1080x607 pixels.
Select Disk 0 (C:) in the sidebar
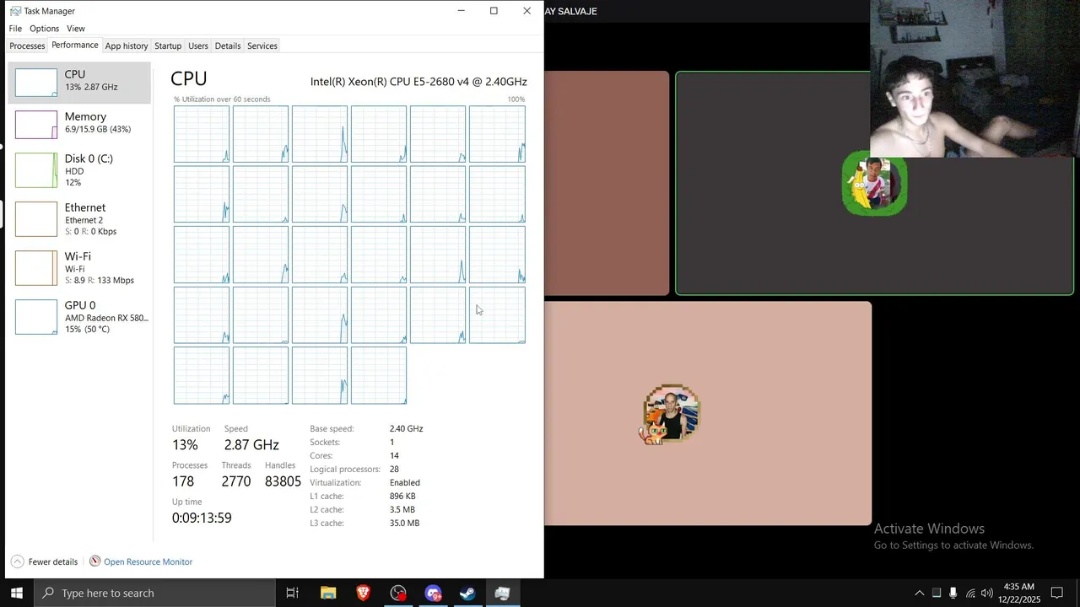(x=79, y=170)
